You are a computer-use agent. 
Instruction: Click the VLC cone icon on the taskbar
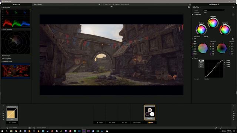pos(39,131)
